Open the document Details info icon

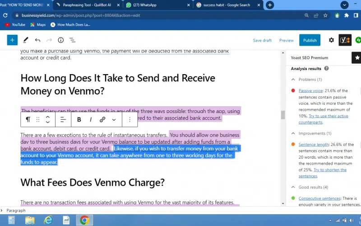(x=60, y=40)
